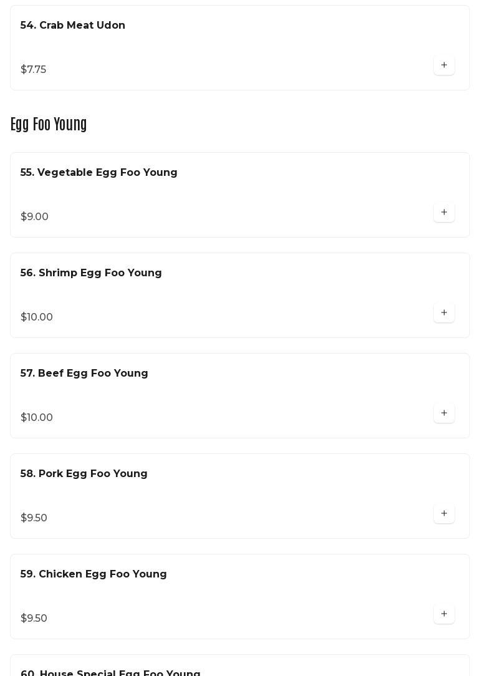The height and width of the screenshot is (676, 480).
Task: Tap plus icon for Chicken Egg Foo Young
Action: click(x=444, y=614)
